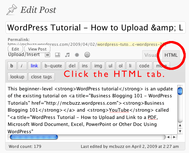Click the blue link toolbar button

click(34, 66)
